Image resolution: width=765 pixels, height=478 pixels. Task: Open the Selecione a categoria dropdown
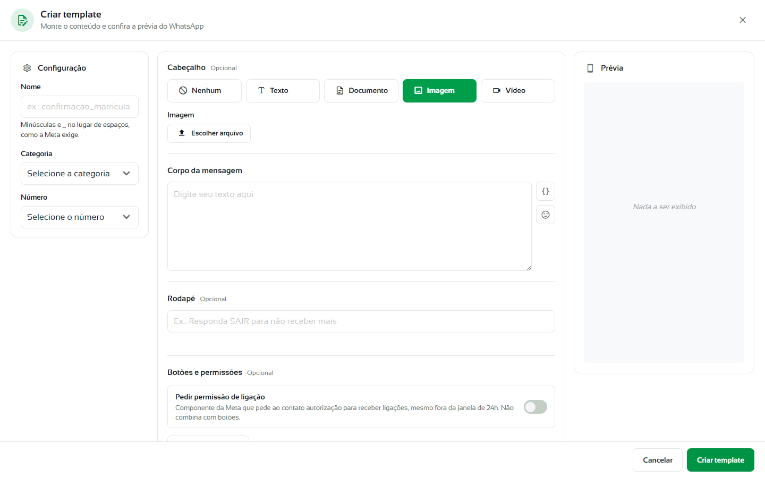tap(80, 174)
